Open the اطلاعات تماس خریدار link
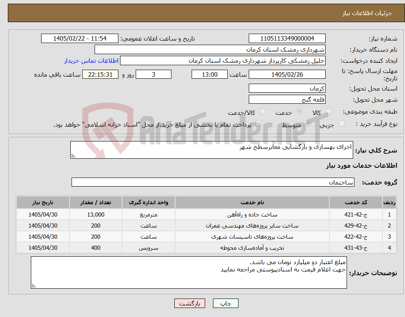The width and height of the screenshot is (405, 317). point(91,61)
